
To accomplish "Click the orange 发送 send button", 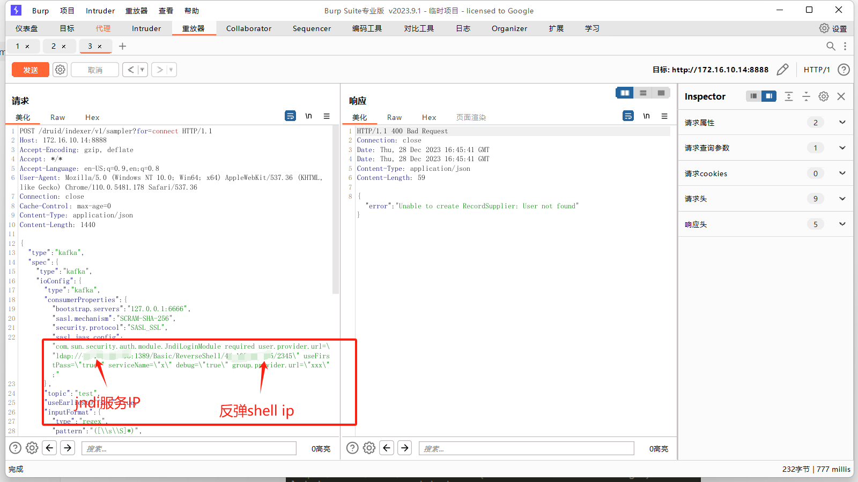I will tap(31, 70).
